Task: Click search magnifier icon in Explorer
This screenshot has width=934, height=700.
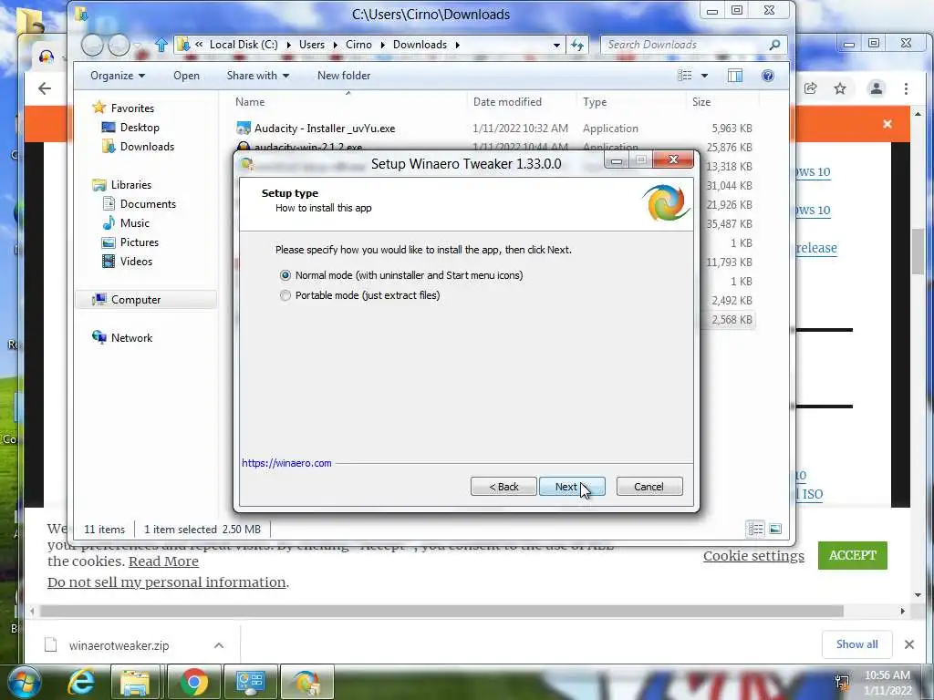Action: point(774,45)
